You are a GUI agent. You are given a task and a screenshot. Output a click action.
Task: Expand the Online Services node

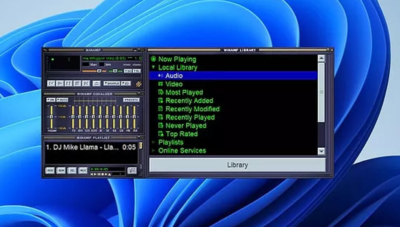click(x=153, y=151)
